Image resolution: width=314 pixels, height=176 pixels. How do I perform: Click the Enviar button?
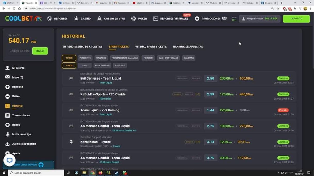[40, 51]
